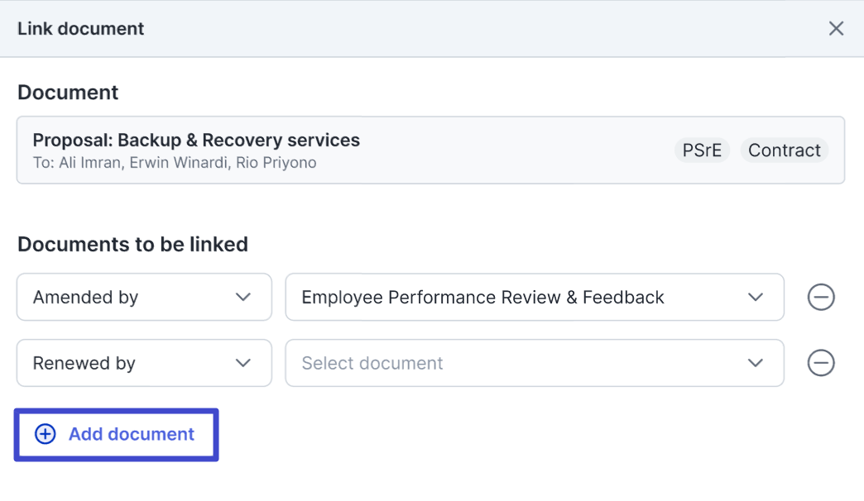864x501 pixels.
Task: Select the Proposal: Backup & Recovery services title
Action: tap(196, 141)
